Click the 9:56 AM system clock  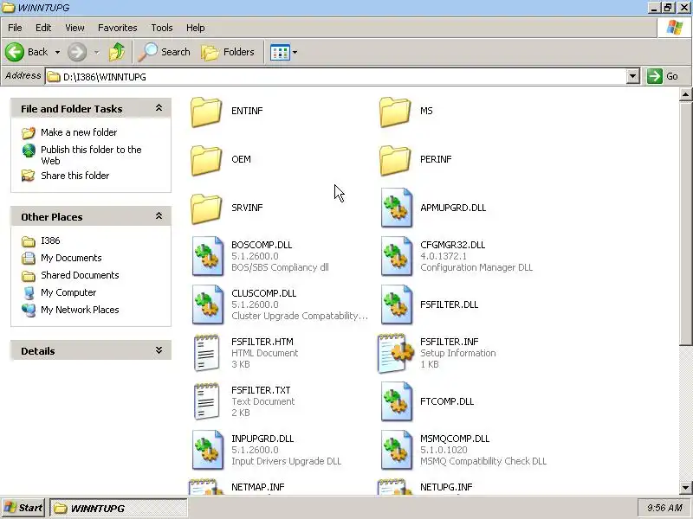click(x=664, y=508)
